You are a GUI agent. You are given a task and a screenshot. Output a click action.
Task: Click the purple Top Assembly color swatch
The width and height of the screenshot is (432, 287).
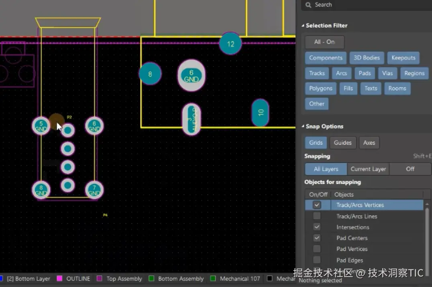(x=99, y=279)
